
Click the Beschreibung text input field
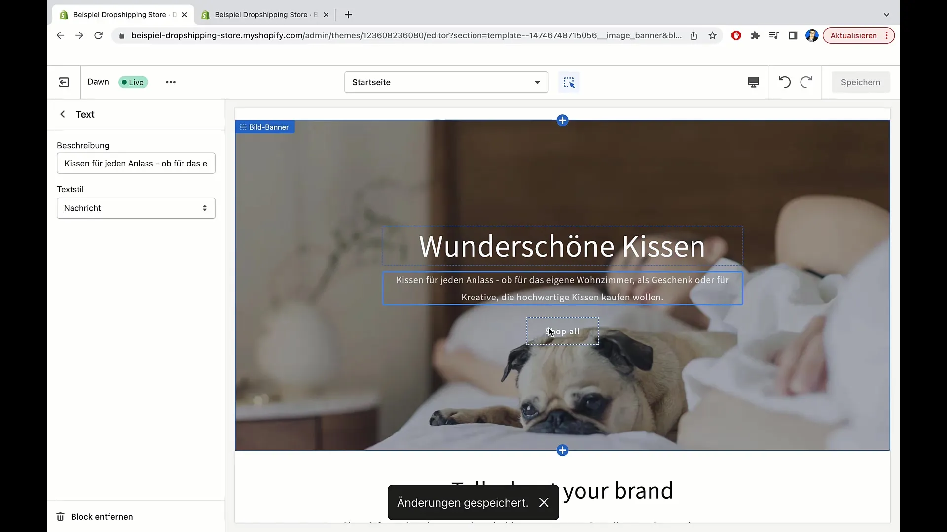[136, 163]
